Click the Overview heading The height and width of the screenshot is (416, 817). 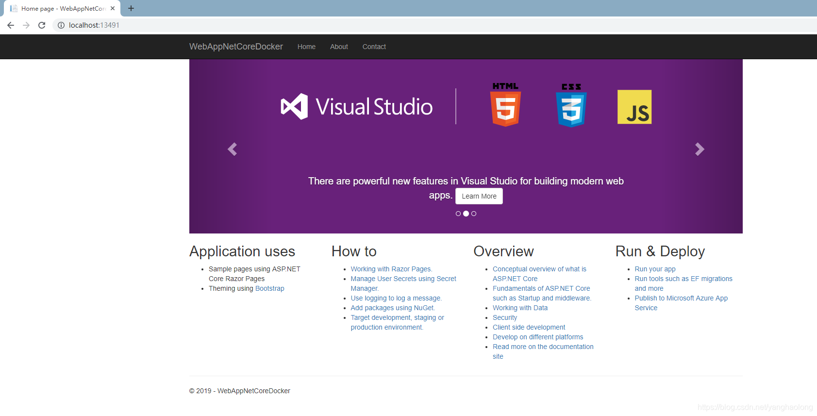tap(503, 251)
